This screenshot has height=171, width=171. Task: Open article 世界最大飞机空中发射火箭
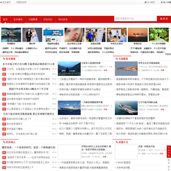point(21,104)
